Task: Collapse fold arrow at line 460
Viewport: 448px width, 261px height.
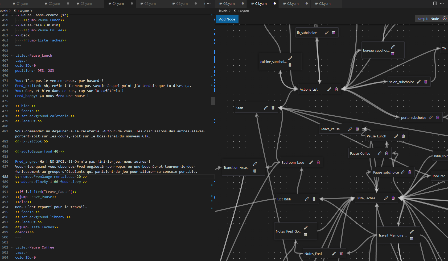Action: point(12,25)
